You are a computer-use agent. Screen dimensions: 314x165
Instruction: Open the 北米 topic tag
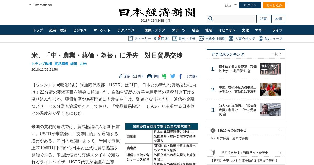pyautogui.click(x=83, y=64)
